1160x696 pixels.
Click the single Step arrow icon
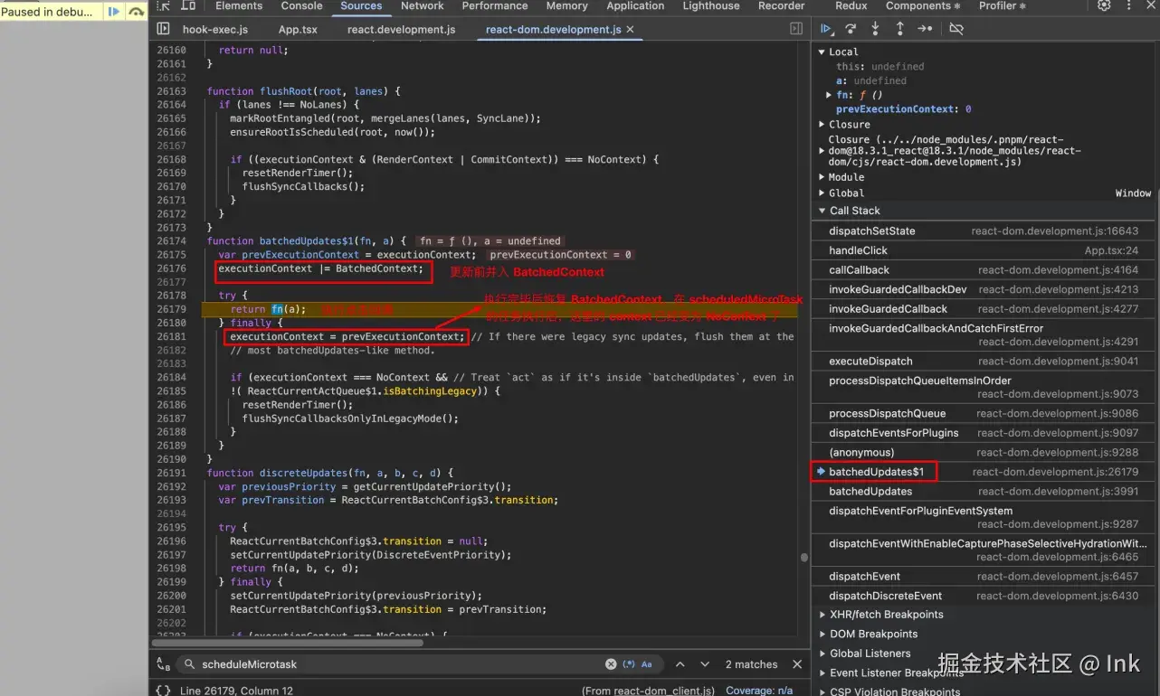(925, 29)
